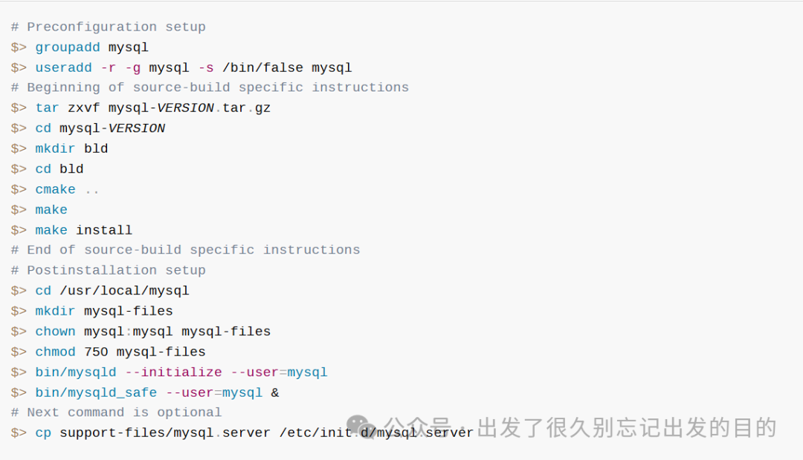Click the cmake command keyword
Screen dimensions: 803x460
click(55, 189)
